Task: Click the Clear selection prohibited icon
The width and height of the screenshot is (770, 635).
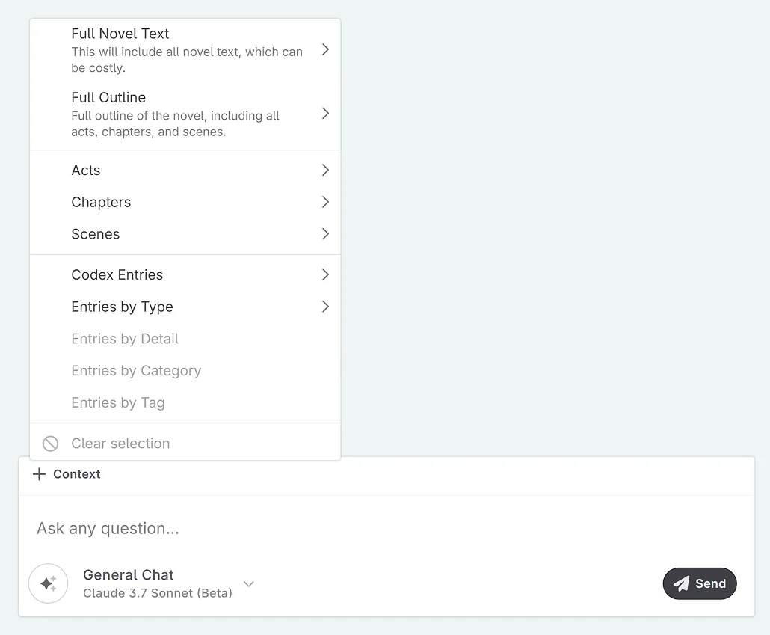Action: [x=50, y=444]
